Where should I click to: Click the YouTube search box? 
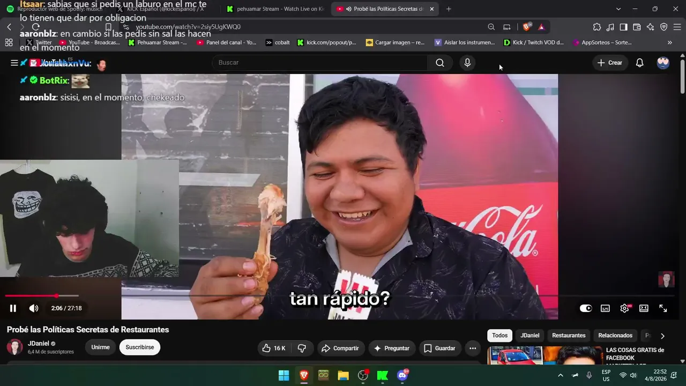tap(319, 63)
